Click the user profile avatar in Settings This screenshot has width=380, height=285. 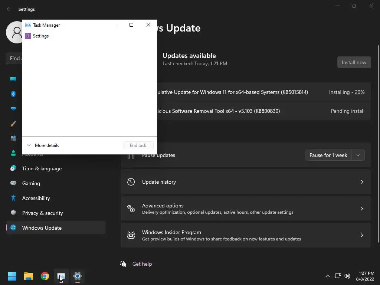pos(14,32)
